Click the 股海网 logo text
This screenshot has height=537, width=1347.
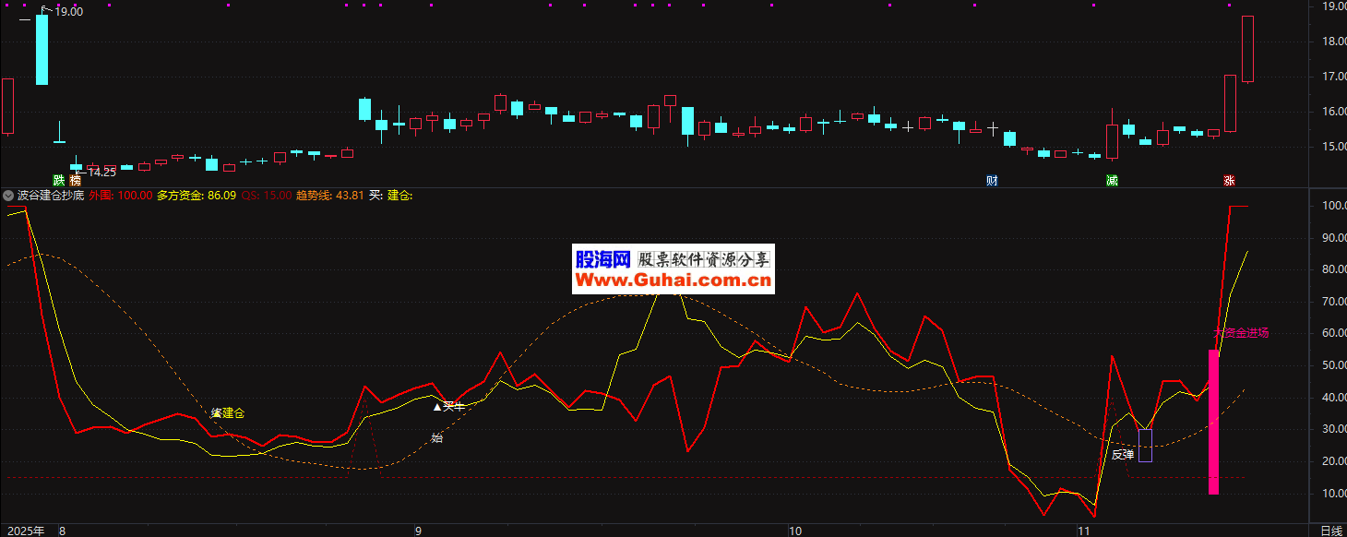(602, 259)
